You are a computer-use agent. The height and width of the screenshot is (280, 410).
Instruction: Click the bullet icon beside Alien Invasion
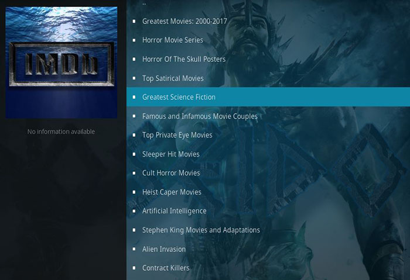tap(134, 249)
